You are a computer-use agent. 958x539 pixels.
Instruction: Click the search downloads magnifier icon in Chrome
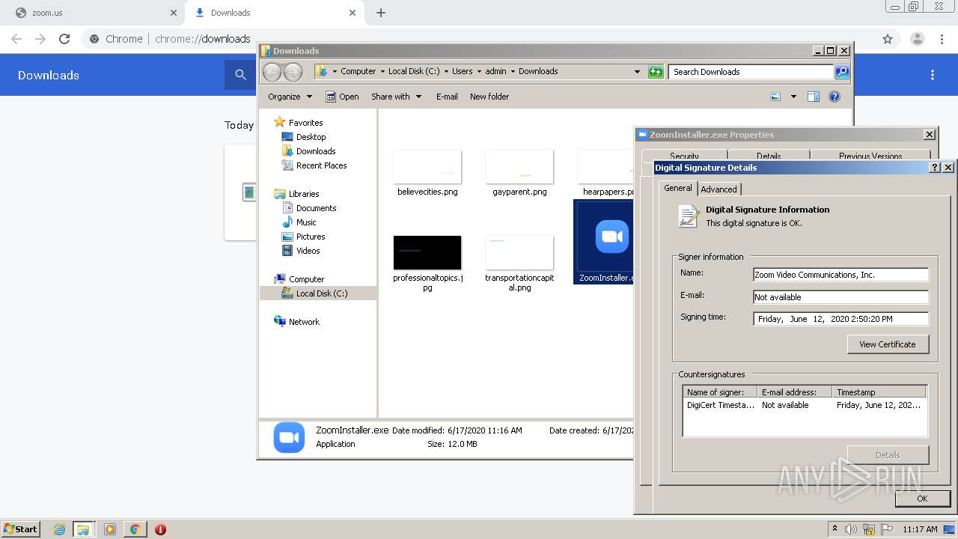[240, 75]
